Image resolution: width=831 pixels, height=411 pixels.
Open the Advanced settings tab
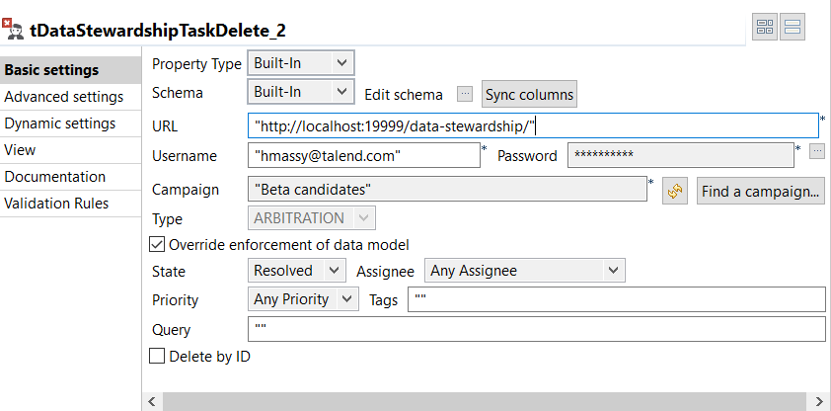pyautogui.click(x=64, y=97)
